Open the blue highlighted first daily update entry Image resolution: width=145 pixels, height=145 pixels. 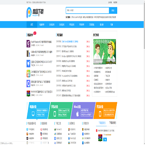tap(70, 41)
